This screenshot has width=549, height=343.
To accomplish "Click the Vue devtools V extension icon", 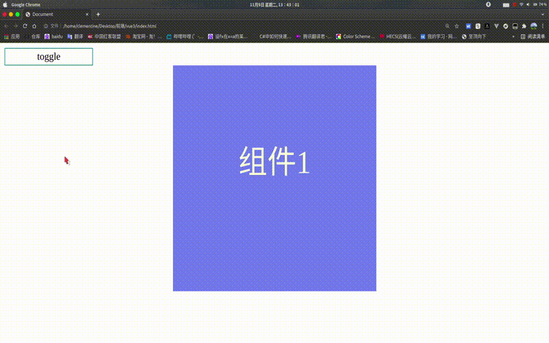I will 496,26.
